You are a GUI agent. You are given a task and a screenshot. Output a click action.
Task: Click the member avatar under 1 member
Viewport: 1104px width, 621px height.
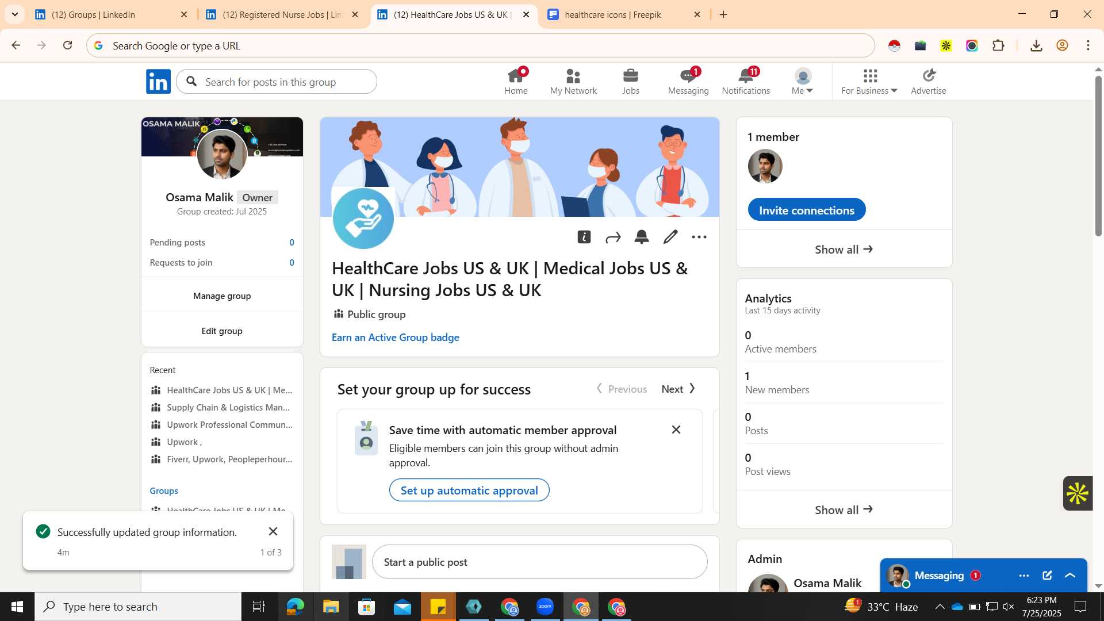point(765,166)
